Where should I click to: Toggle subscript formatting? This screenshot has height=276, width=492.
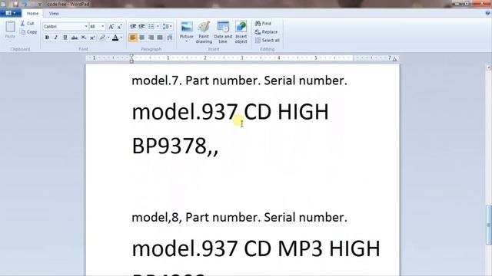84,38
